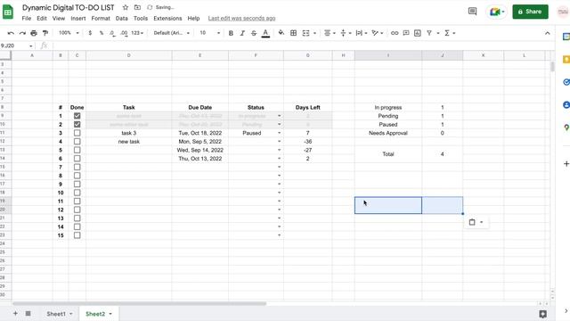The width and height of the screenshot is (570, 321).
Task: Open Status dropdown for task 3 Paused
Action: tap(279, 133)
